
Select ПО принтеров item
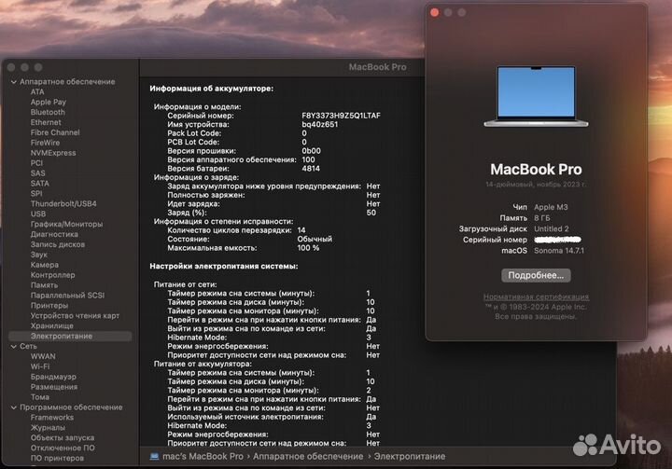click(58, 459)
